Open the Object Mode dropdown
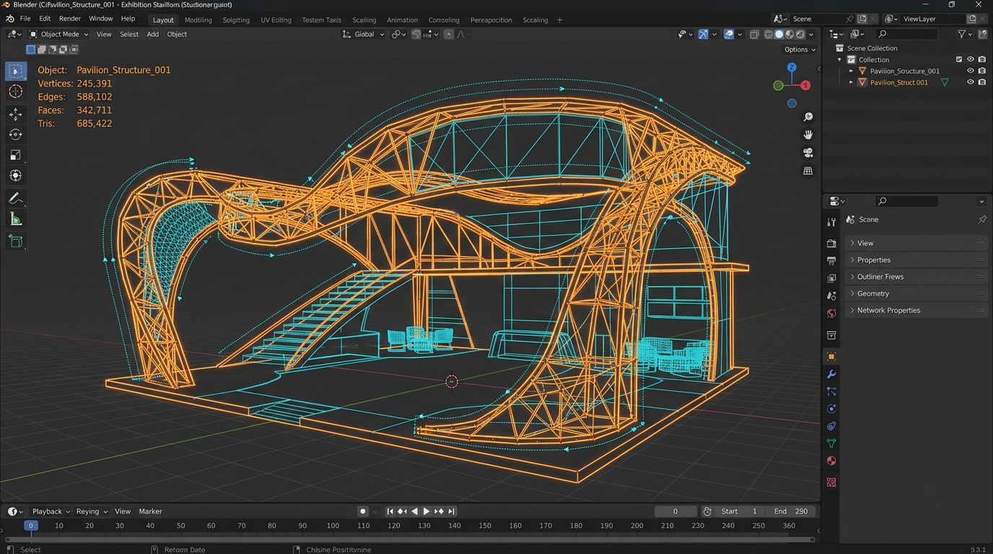Image resolution: width=993 pixels, height=554 pixels. [x=58, y=34]
